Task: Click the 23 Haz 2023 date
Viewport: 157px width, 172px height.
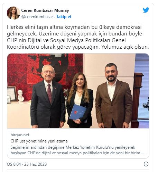Action: coord(35,164)
